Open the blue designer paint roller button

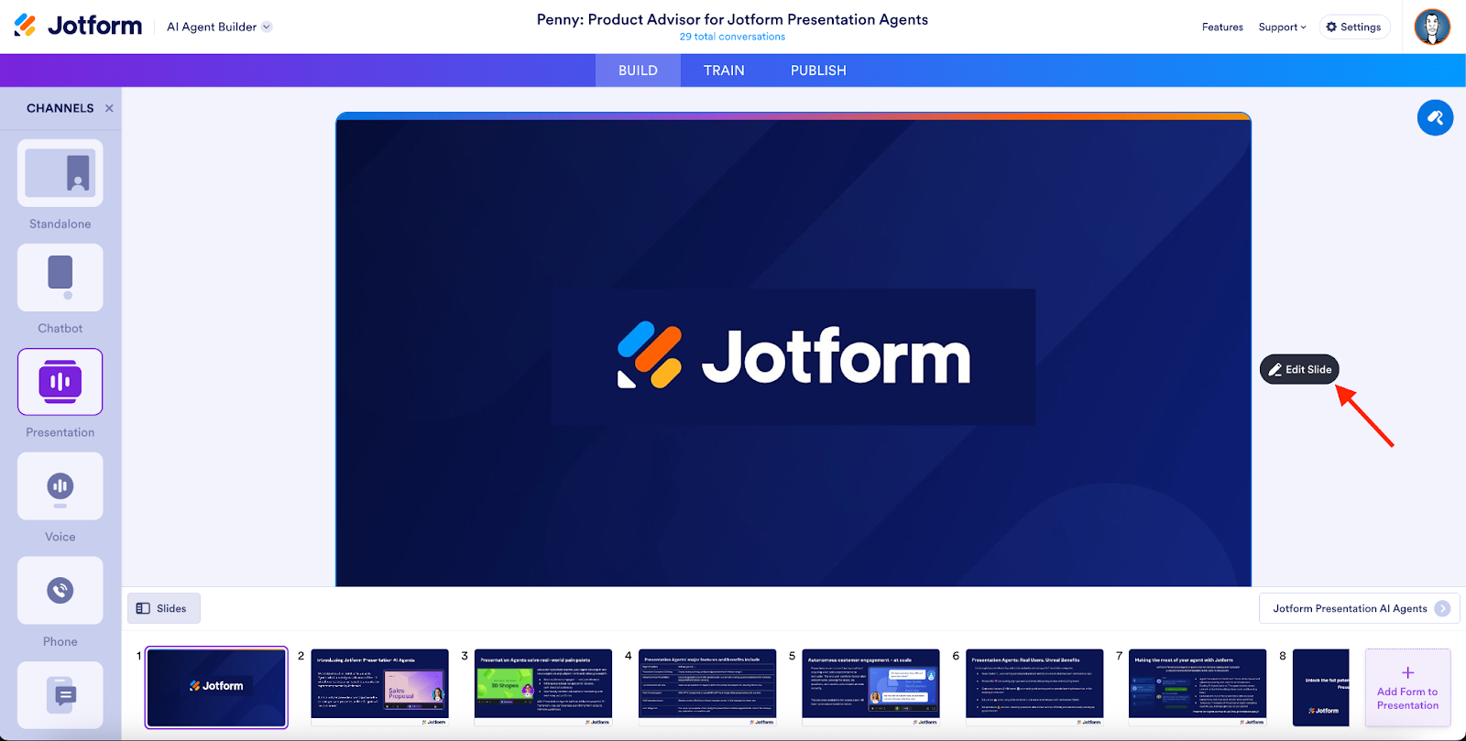coord(1435,117)
